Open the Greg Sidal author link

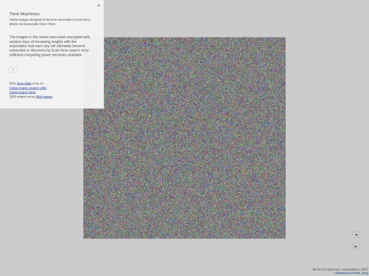(x=24, y=83)
